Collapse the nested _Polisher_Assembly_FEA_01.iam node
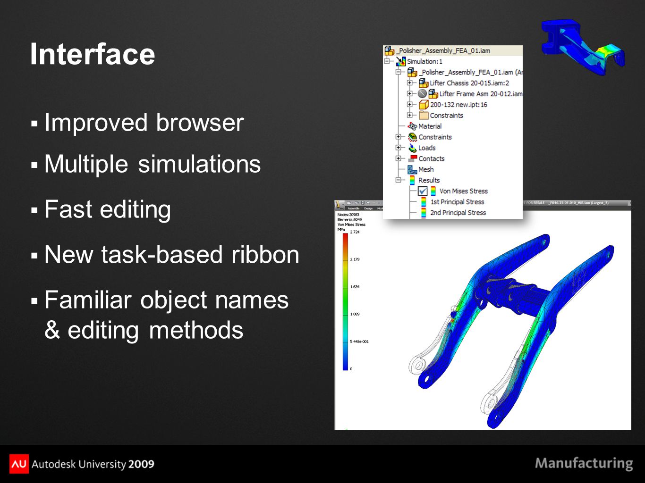The image size is (645, 483). coord(399,72)
